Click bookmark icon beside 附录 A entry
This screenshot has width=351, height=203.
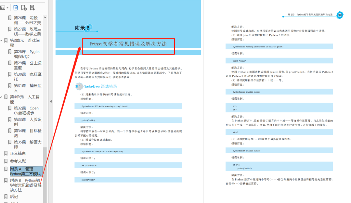(x=6, y=169)
